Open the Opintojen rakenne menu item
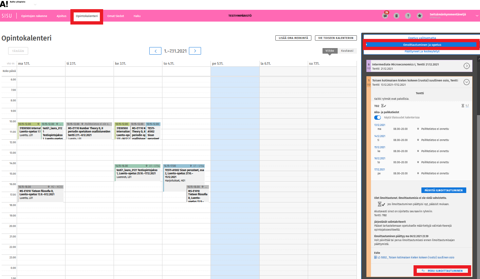 34,16
